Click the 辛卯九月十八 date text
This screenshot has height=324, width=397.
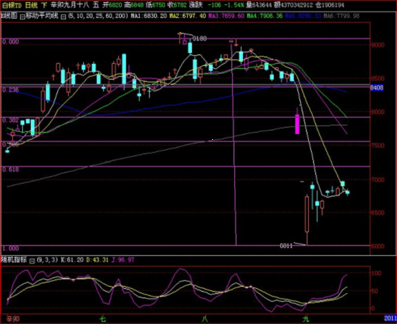click(70, 5)
